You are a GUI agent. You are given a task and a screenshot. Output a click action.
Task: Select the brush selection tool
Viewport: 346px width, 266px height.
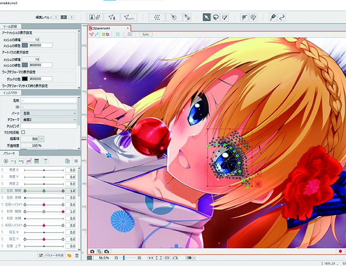pos(224,17)
